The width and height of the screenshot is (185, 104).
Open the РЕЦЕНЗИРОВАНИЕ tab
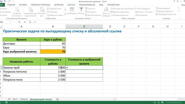(87, 5)
